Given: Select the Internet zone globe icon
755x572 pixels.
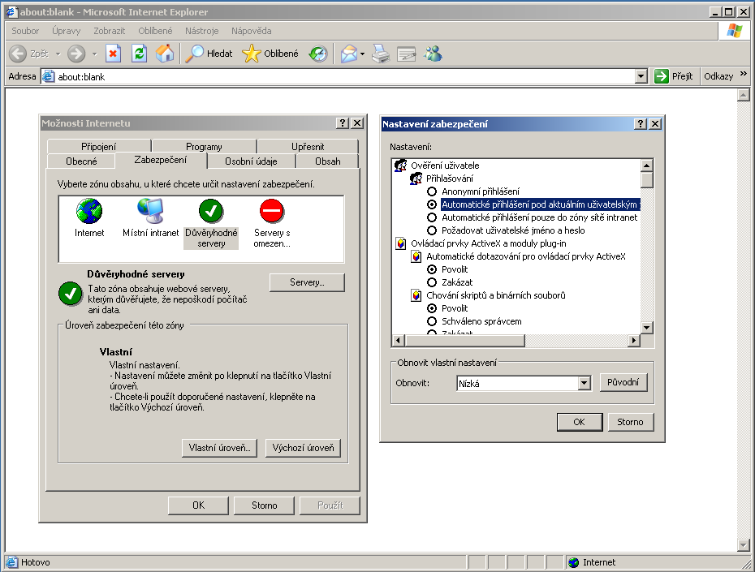Looking at the screenshot, I should (x=89, y=212).
